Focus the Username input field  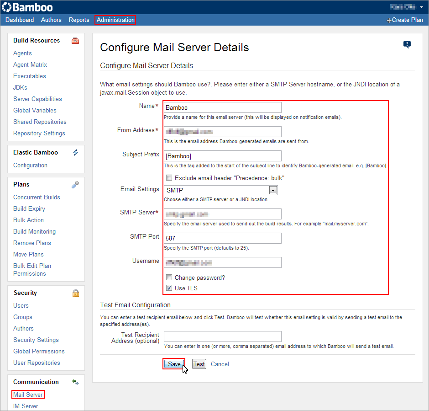pyautogui.click(x=222, y=262)
